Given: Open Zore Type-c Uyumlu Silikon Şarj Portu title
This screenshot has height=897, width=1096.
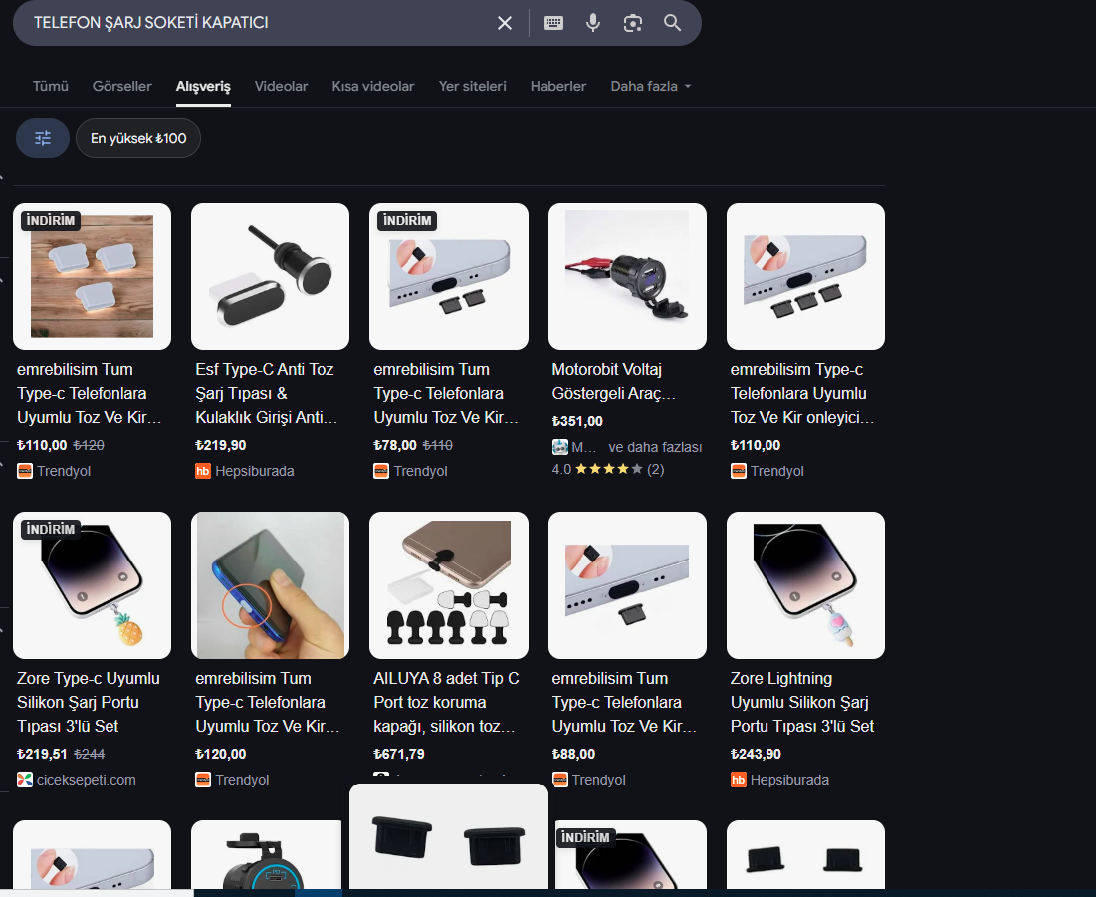Looking at the screenshot, I should coord(89,702).
